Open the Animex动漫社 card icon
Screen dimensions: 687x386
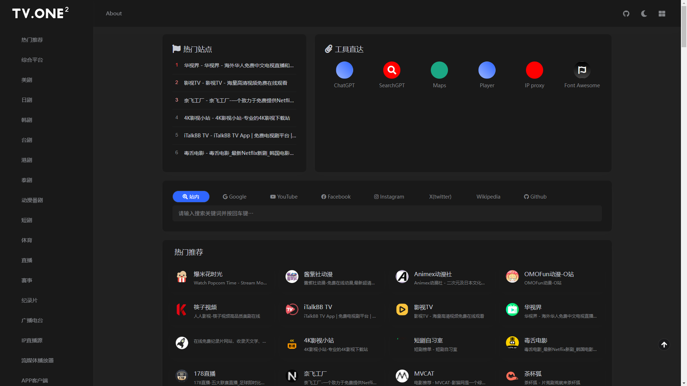pos(402,277)
